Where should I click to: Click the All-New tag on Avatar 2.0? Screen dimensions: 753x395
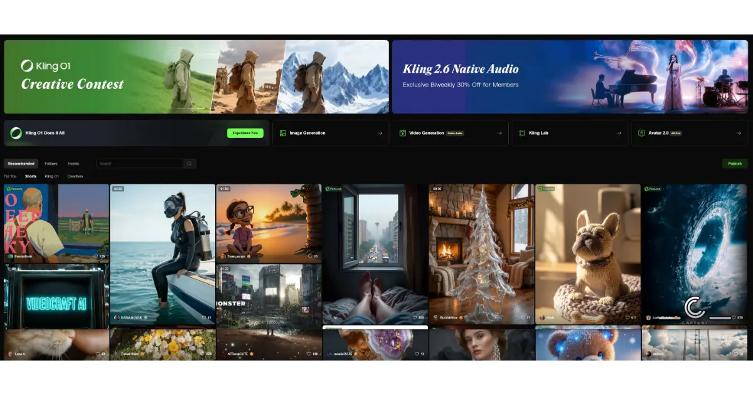pyautogui.click(x=676, y=133)
